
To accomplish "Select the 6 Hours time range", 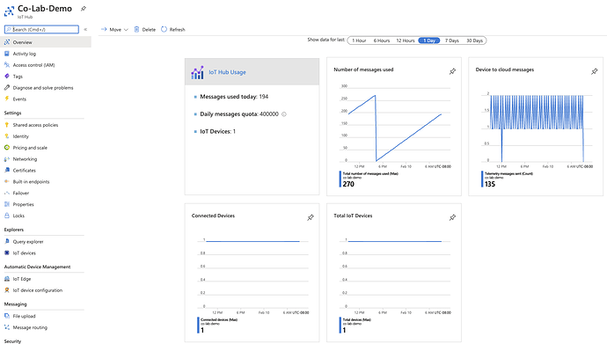I will (381, 40).
